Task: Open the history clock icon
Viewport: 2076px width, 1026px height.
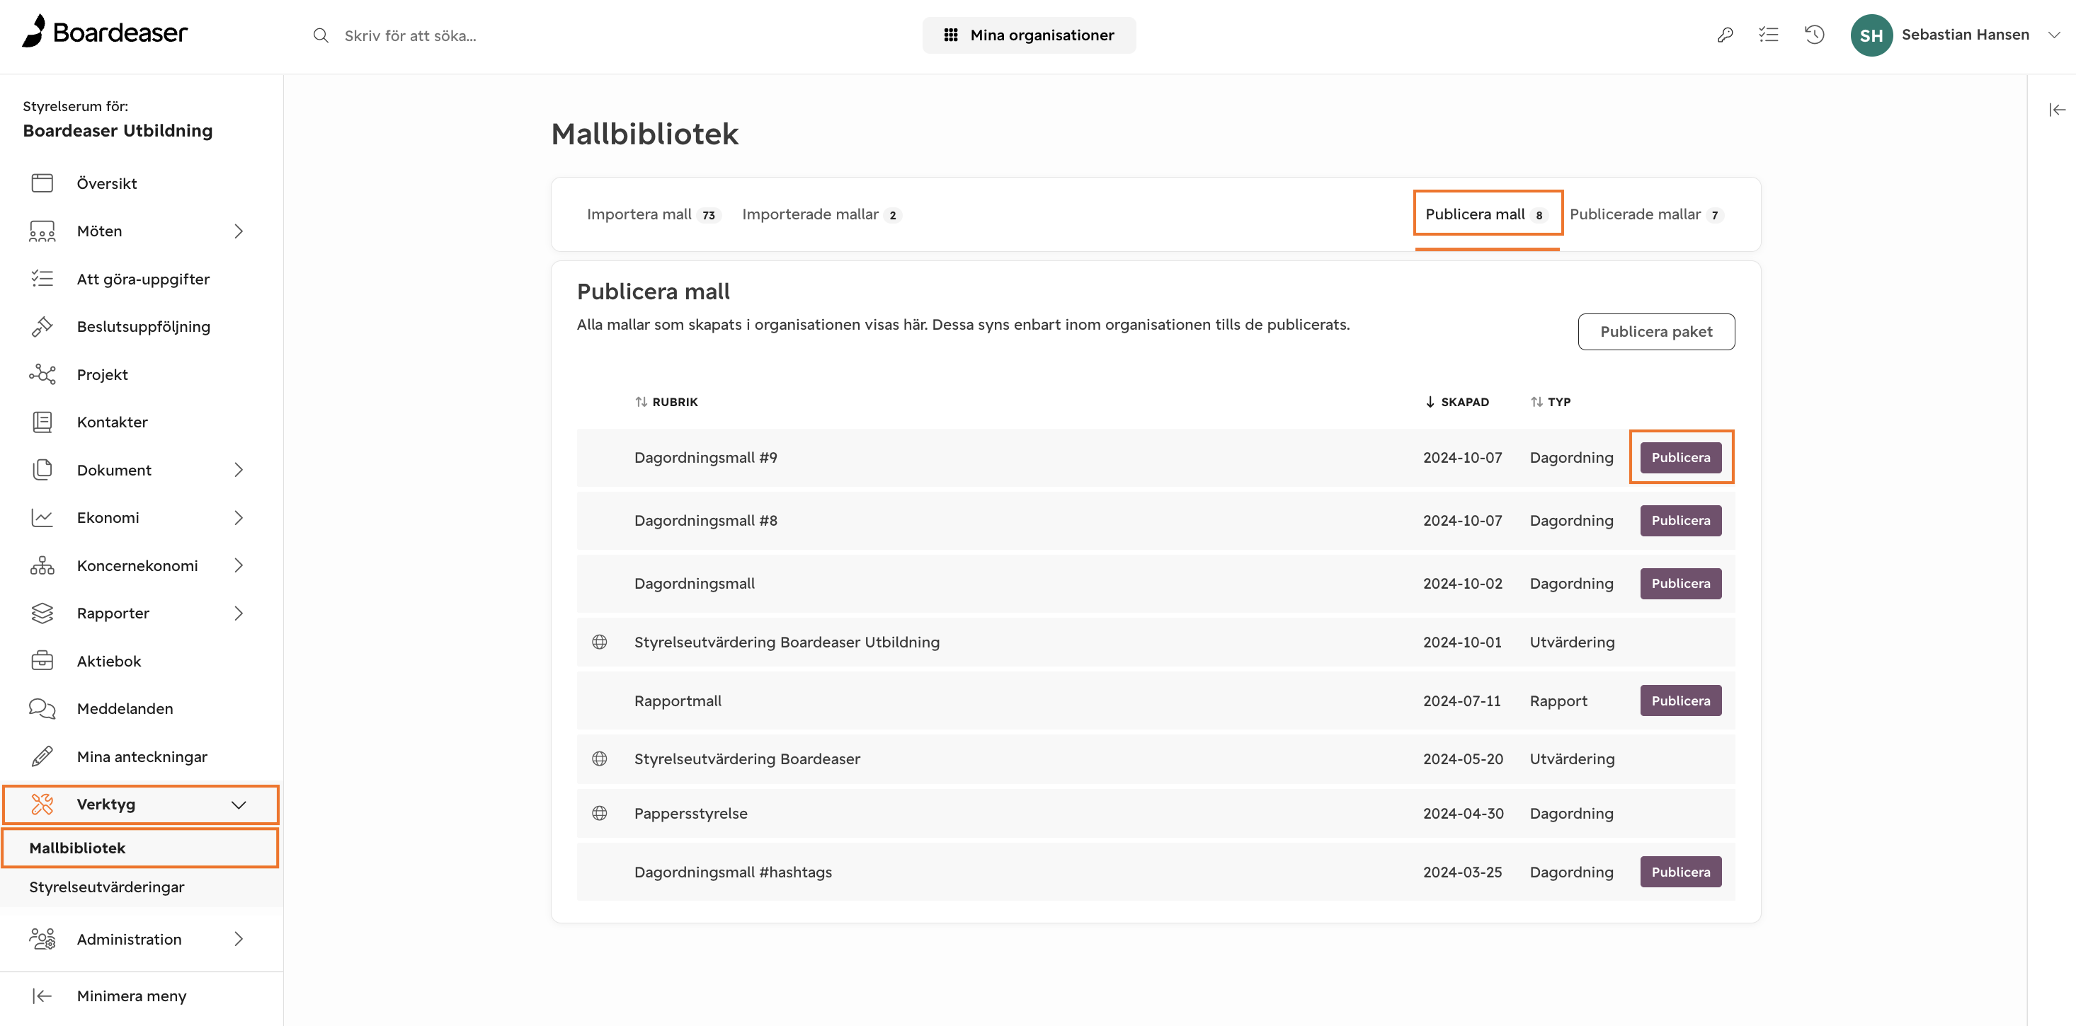Action: coord(1814,35)
